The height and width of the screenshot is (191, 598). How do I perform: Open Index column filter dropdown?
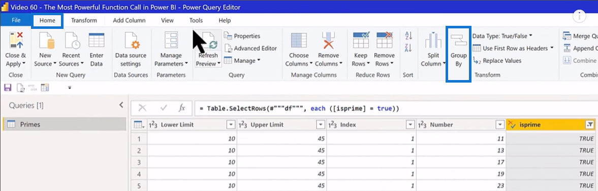[411, 125]
